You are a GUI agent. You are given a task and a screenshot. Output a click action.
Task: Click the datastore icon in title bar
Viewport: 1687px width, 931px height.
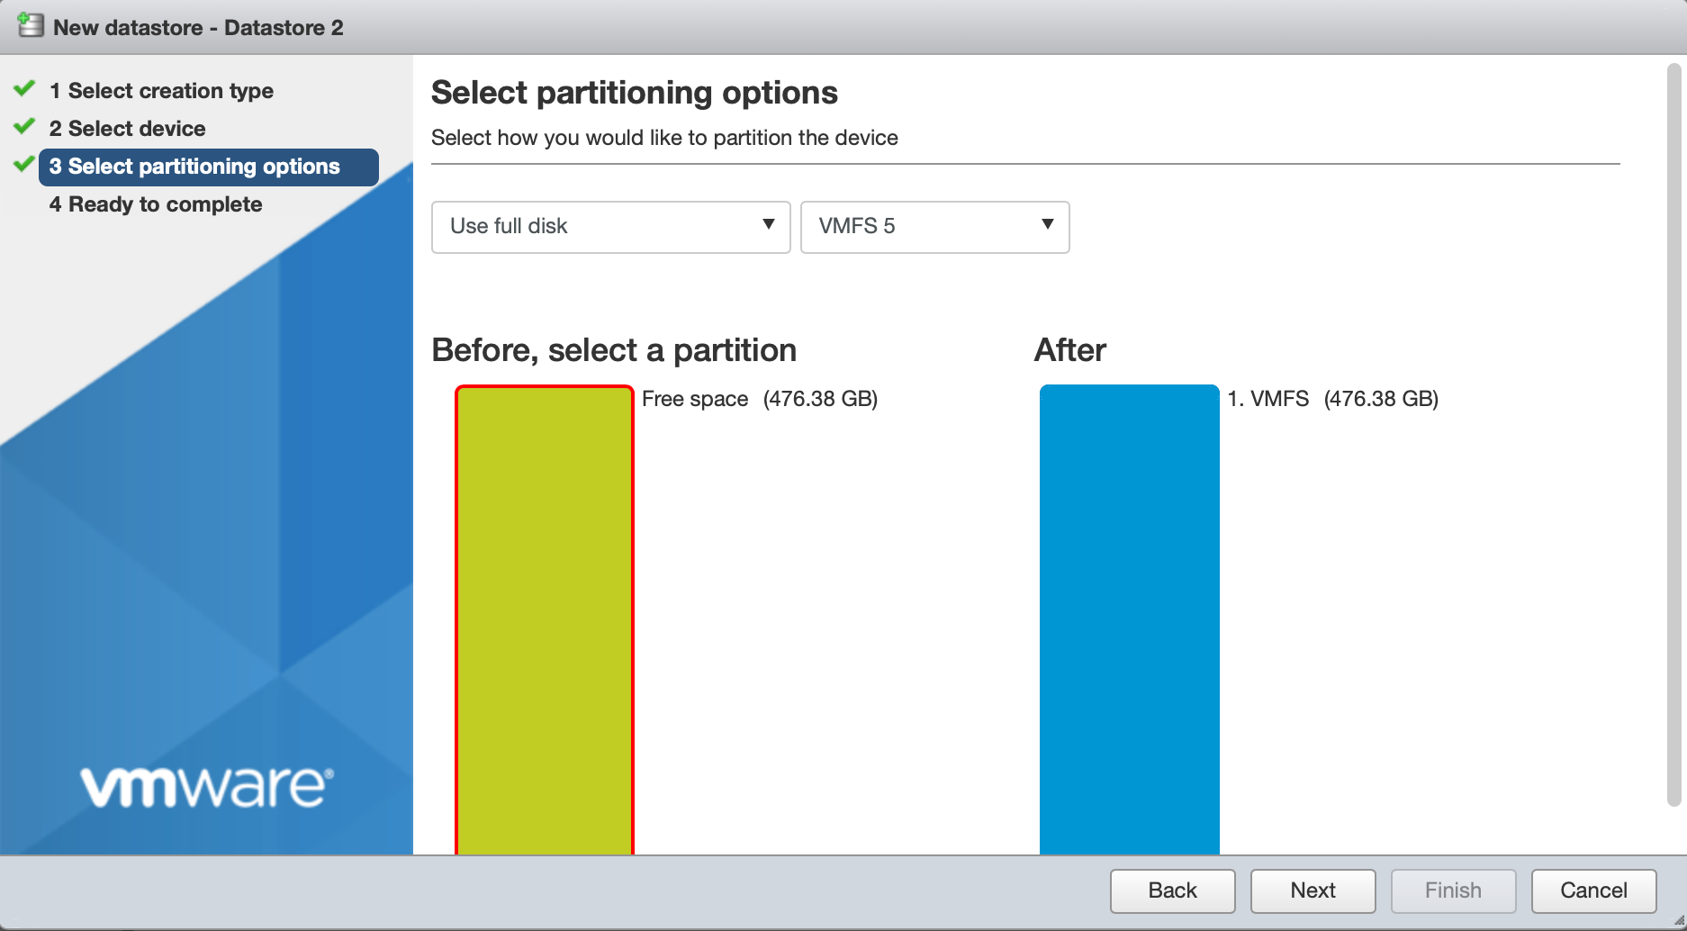(x=31, y=25)
